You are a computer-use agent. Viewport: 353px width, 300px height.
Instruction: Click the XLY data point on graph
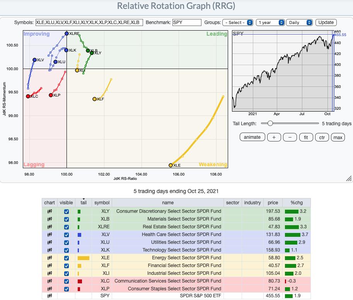click(x=92, y=53)
